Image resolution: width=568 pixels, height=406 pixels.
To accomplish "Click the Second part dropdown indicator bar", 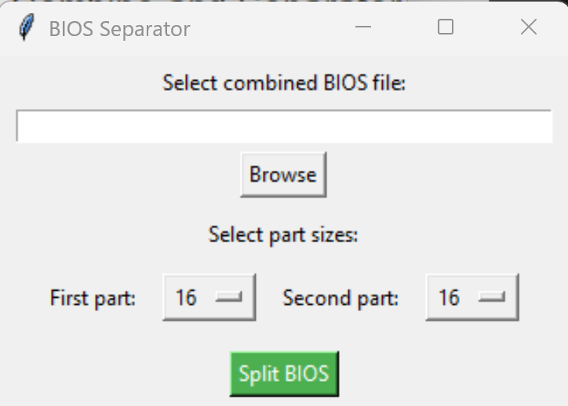I will [x=492, y=297].
